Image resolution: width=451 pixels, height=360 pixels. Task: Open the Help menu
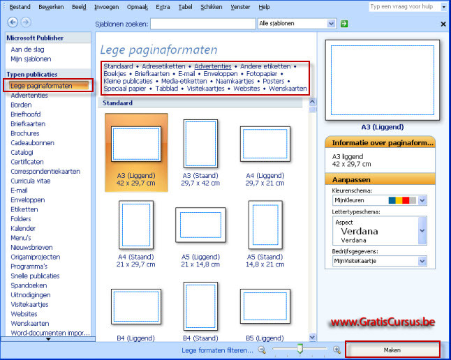[264, 7]
